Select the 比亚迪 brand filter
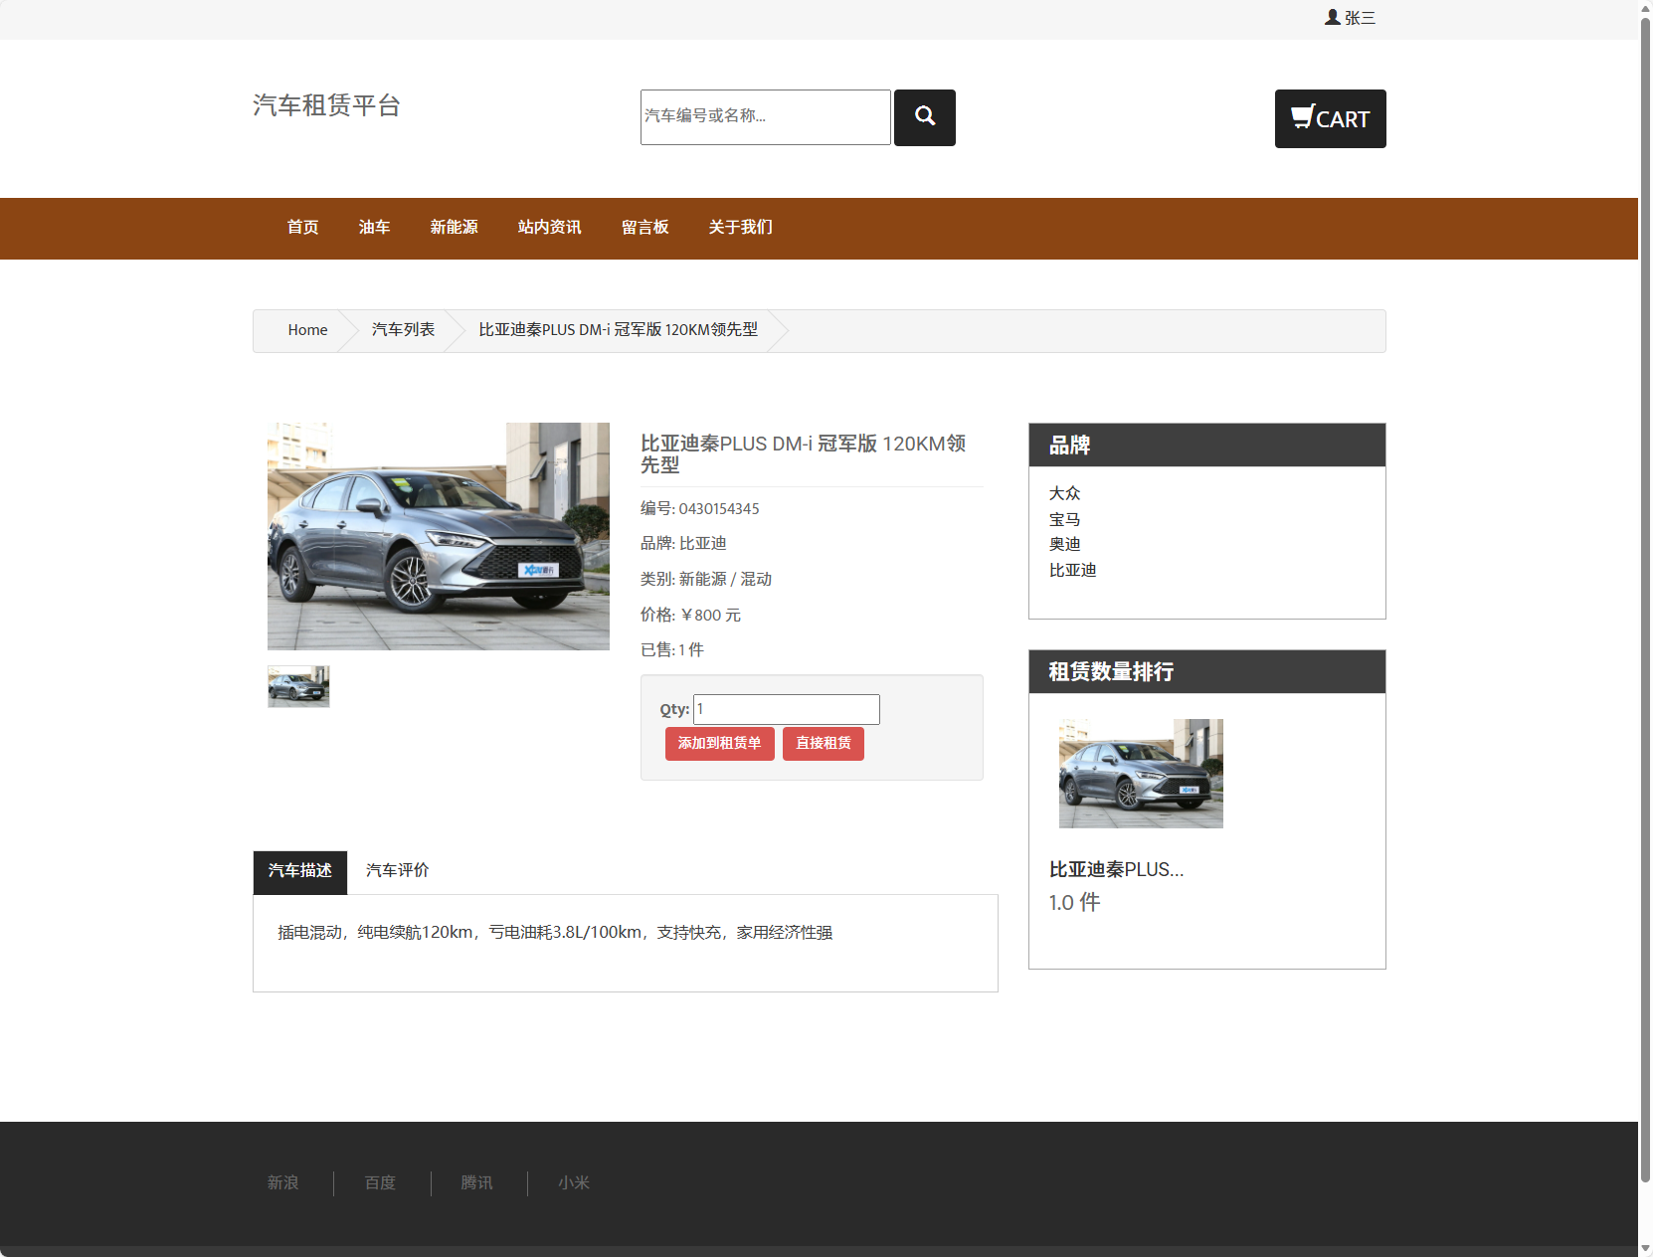 [x=1073, y=570]
